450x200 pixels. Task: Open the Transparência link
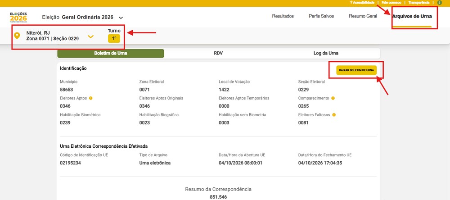(418, 3)
